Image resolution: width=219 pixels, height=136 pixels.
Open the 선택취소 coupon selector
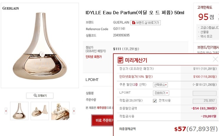[x=160, y=85]
